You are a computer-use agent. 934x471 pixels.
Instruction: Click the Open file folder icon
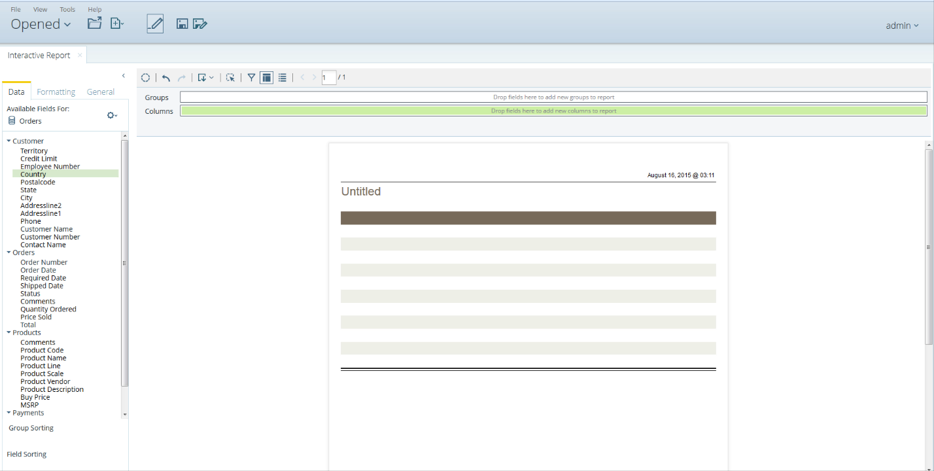click(x=95, y=24)
